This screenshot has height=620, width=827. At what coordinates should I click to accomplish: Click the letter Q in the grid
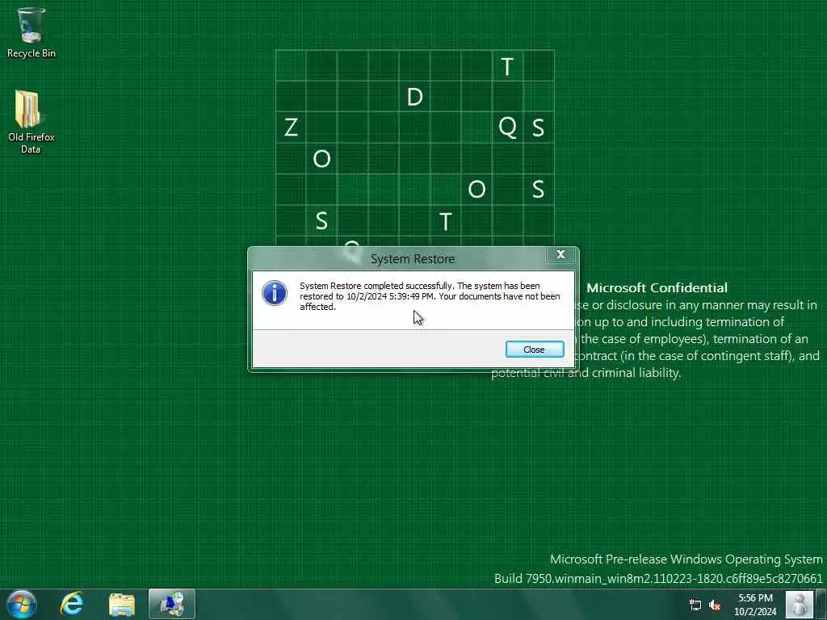click(x=507, y=128)
